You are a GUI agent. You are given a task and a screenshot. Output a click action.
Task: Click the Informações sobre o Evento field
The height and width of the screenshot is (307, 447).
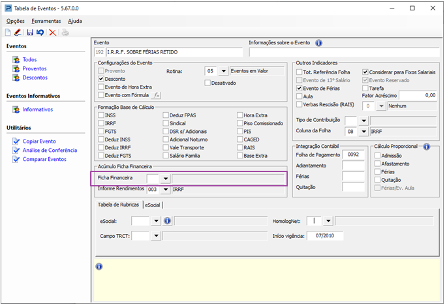(344, 52)
